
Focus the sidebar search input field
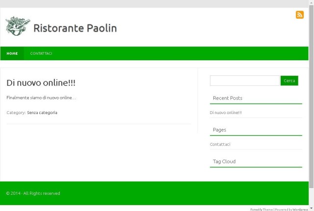tap(244, 80)
